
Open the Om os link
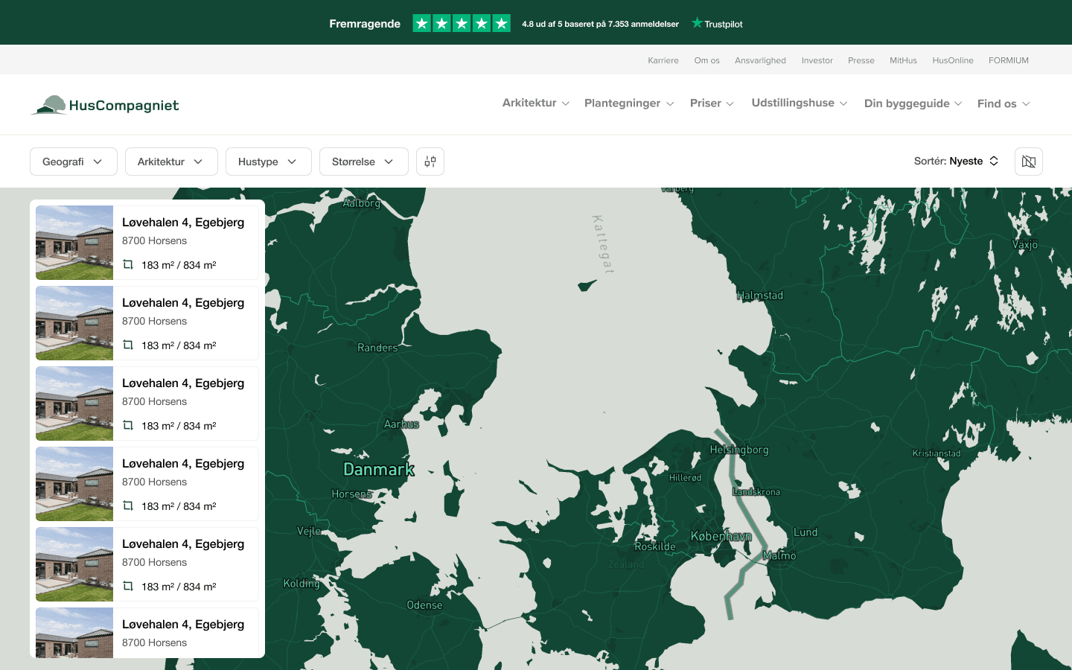tap(707, 60)
